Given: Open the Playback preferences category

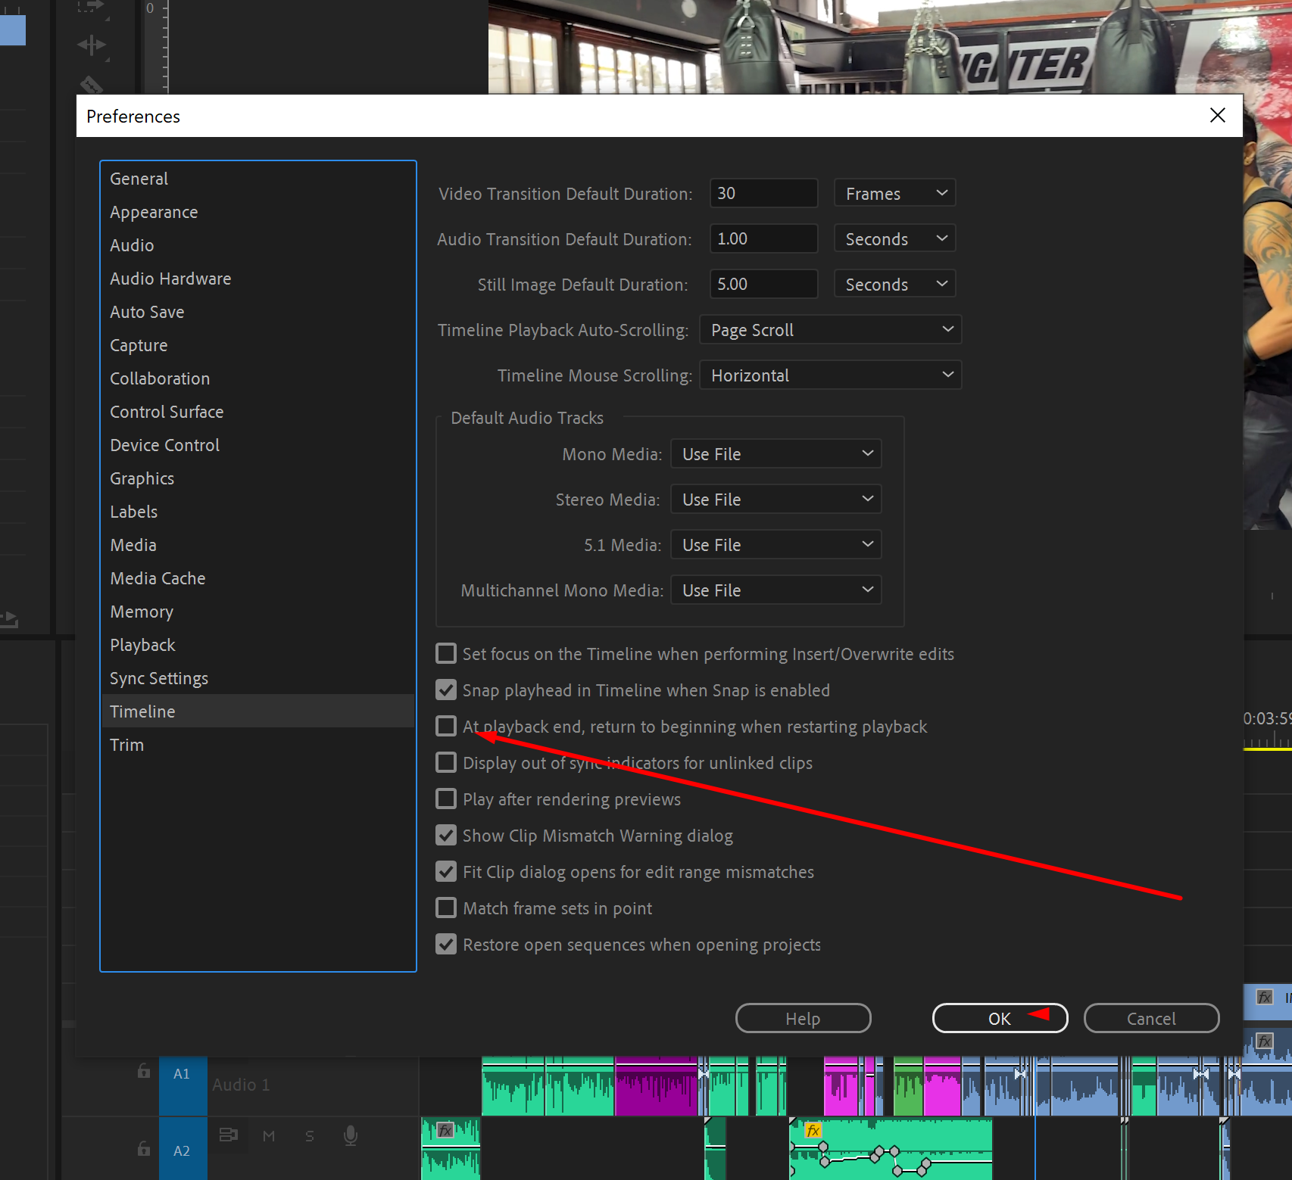Looking at the screenshot, I should click(258, 645).
